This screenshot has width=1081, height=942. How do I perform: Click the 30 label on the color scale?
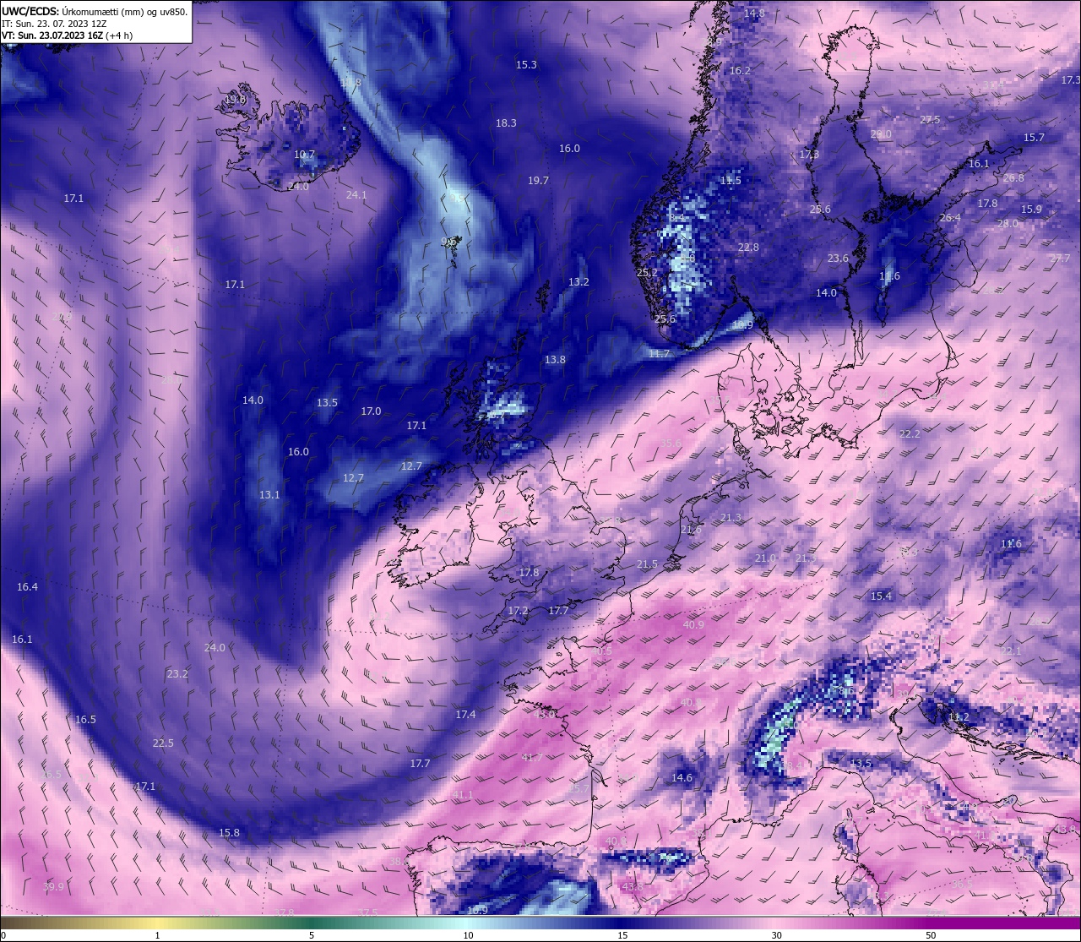click(776, 935)
